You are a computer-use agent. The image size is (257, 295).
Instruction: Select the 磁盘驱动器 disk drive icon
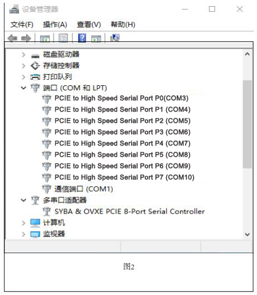pyautogui.click(x=35, y=56)
